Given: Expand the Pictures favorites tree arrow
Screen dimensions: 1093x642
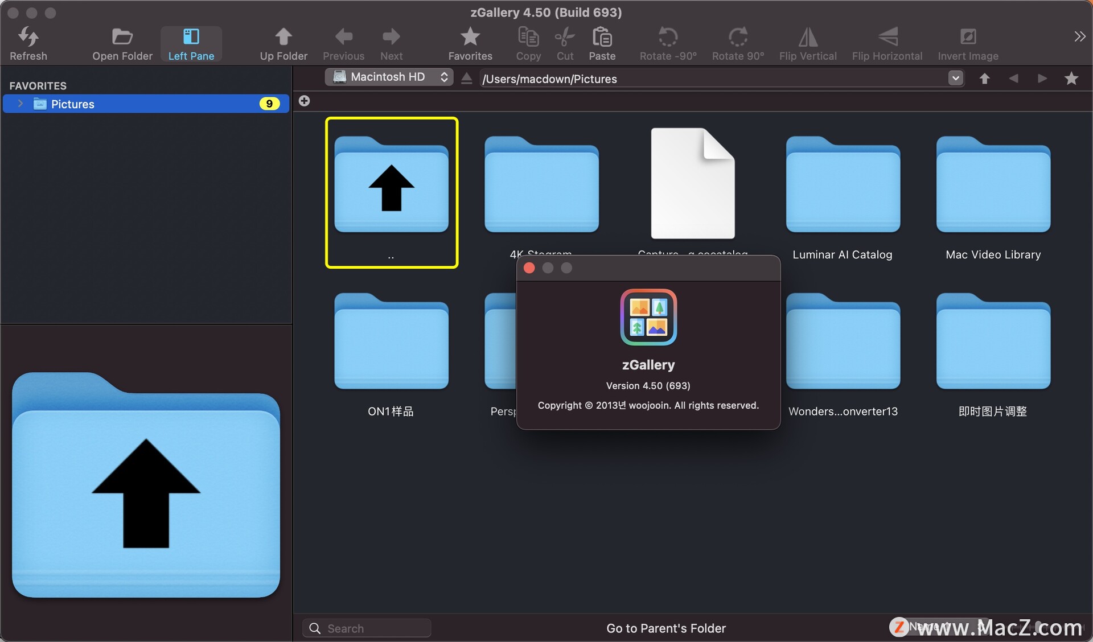Looking at the screenshot, I should pos(20,104).
